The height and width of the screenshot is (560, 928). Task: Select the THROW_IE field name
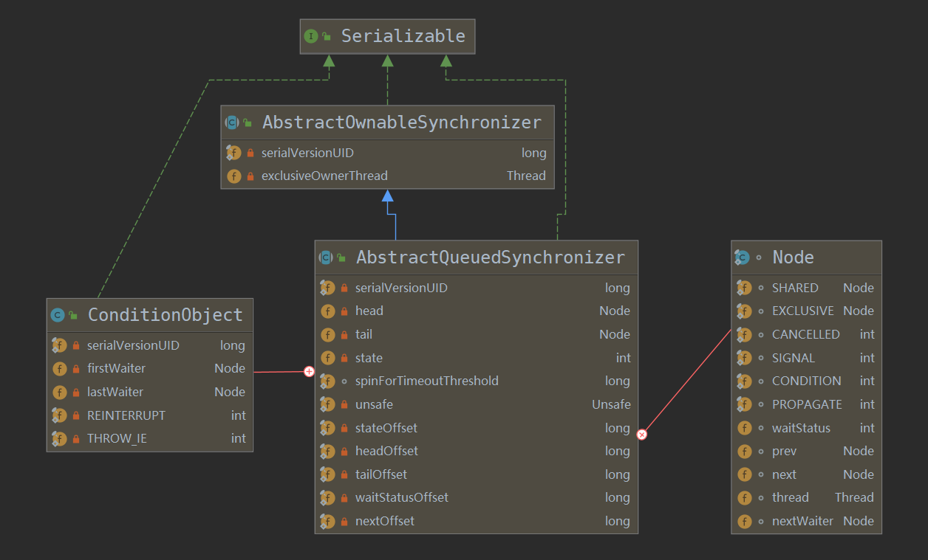tap(117, 439)
